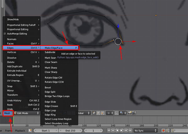The width and height of the screenshot is (188, 134).
Task: Expand the Show/Hide submenu
Action: [x=22, y=19]
